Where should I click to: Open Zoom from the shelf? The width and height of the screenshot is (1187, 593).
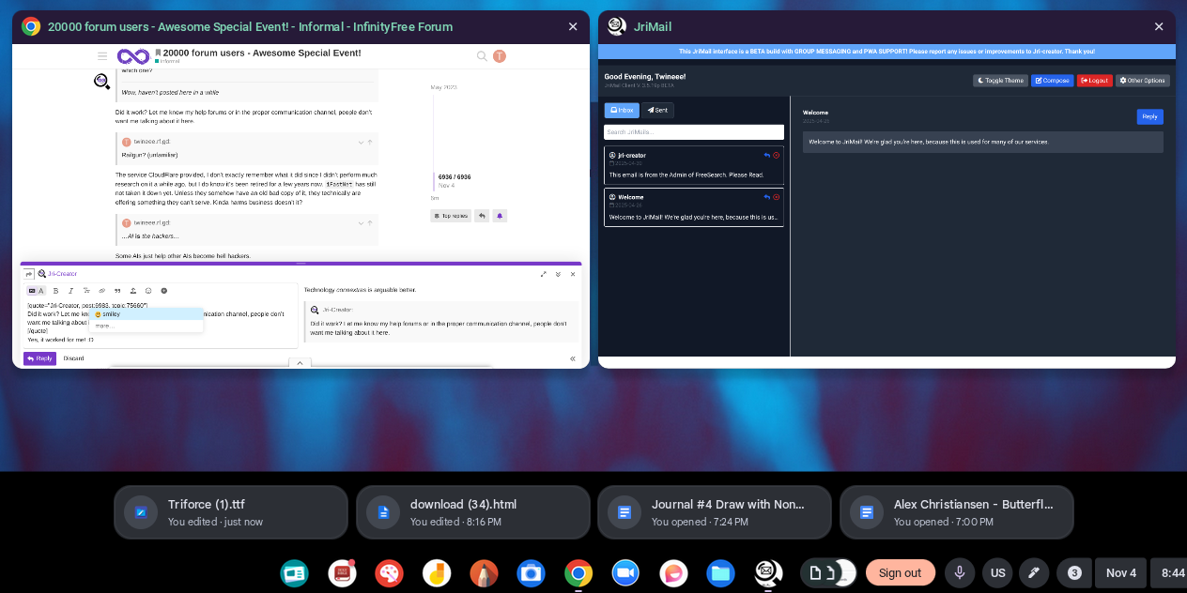tap(625, 573)
